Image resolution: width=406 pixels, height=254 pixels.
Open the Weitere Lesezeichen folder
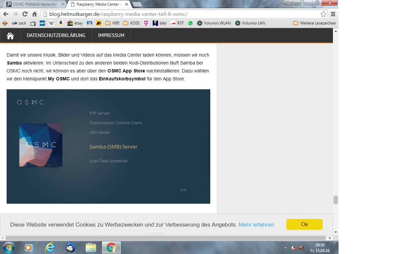[314, 23]
